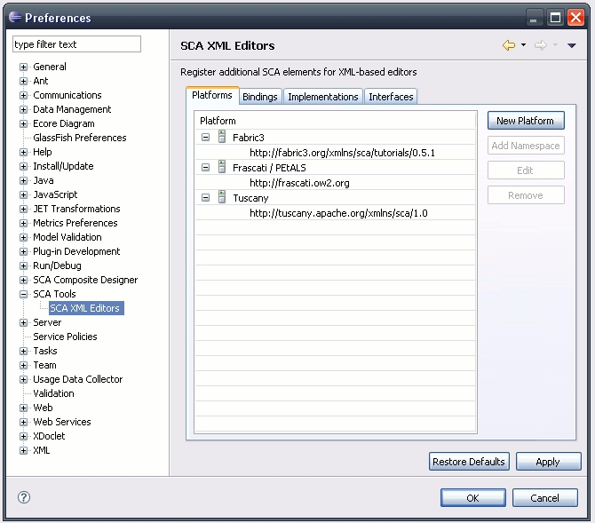595x523 pixels.
Task: Click Restore Defaults
Action: [x=469, y=462]
